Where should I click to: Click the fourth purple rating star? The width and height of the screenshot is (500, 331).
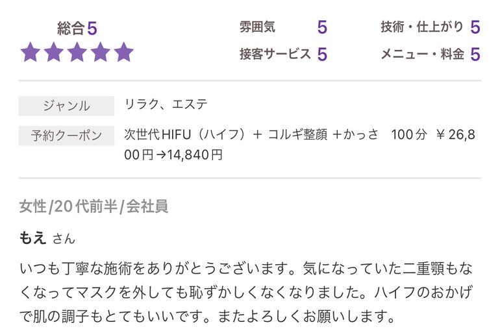pos(101,52)
